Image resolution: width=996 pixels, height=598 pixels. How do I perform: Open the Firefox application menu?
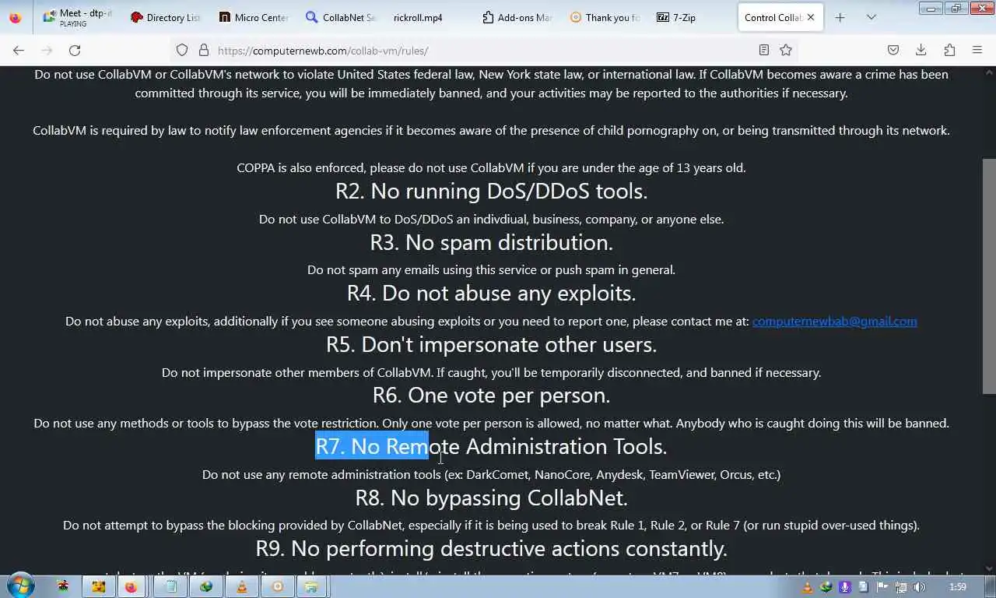coord(977,50)
